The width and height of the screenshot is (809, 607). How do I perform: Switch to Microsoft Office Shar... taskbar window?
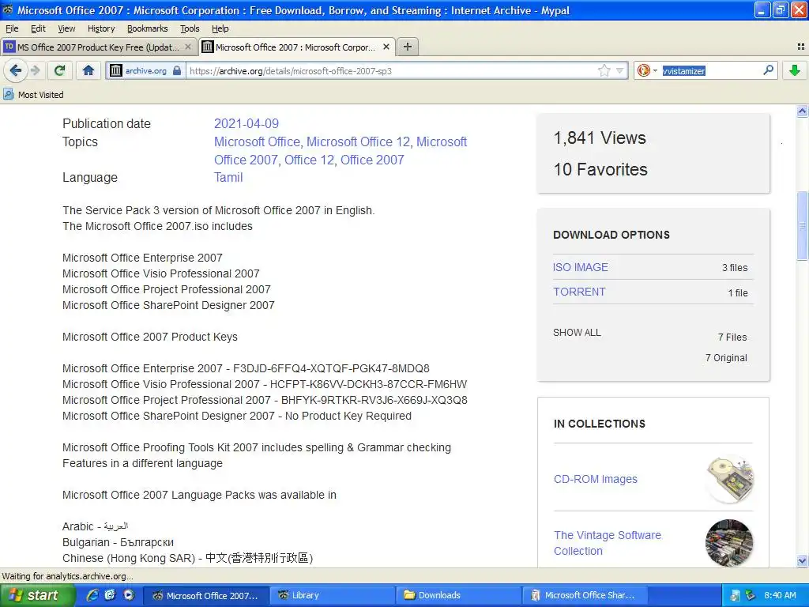coord(585,596)
